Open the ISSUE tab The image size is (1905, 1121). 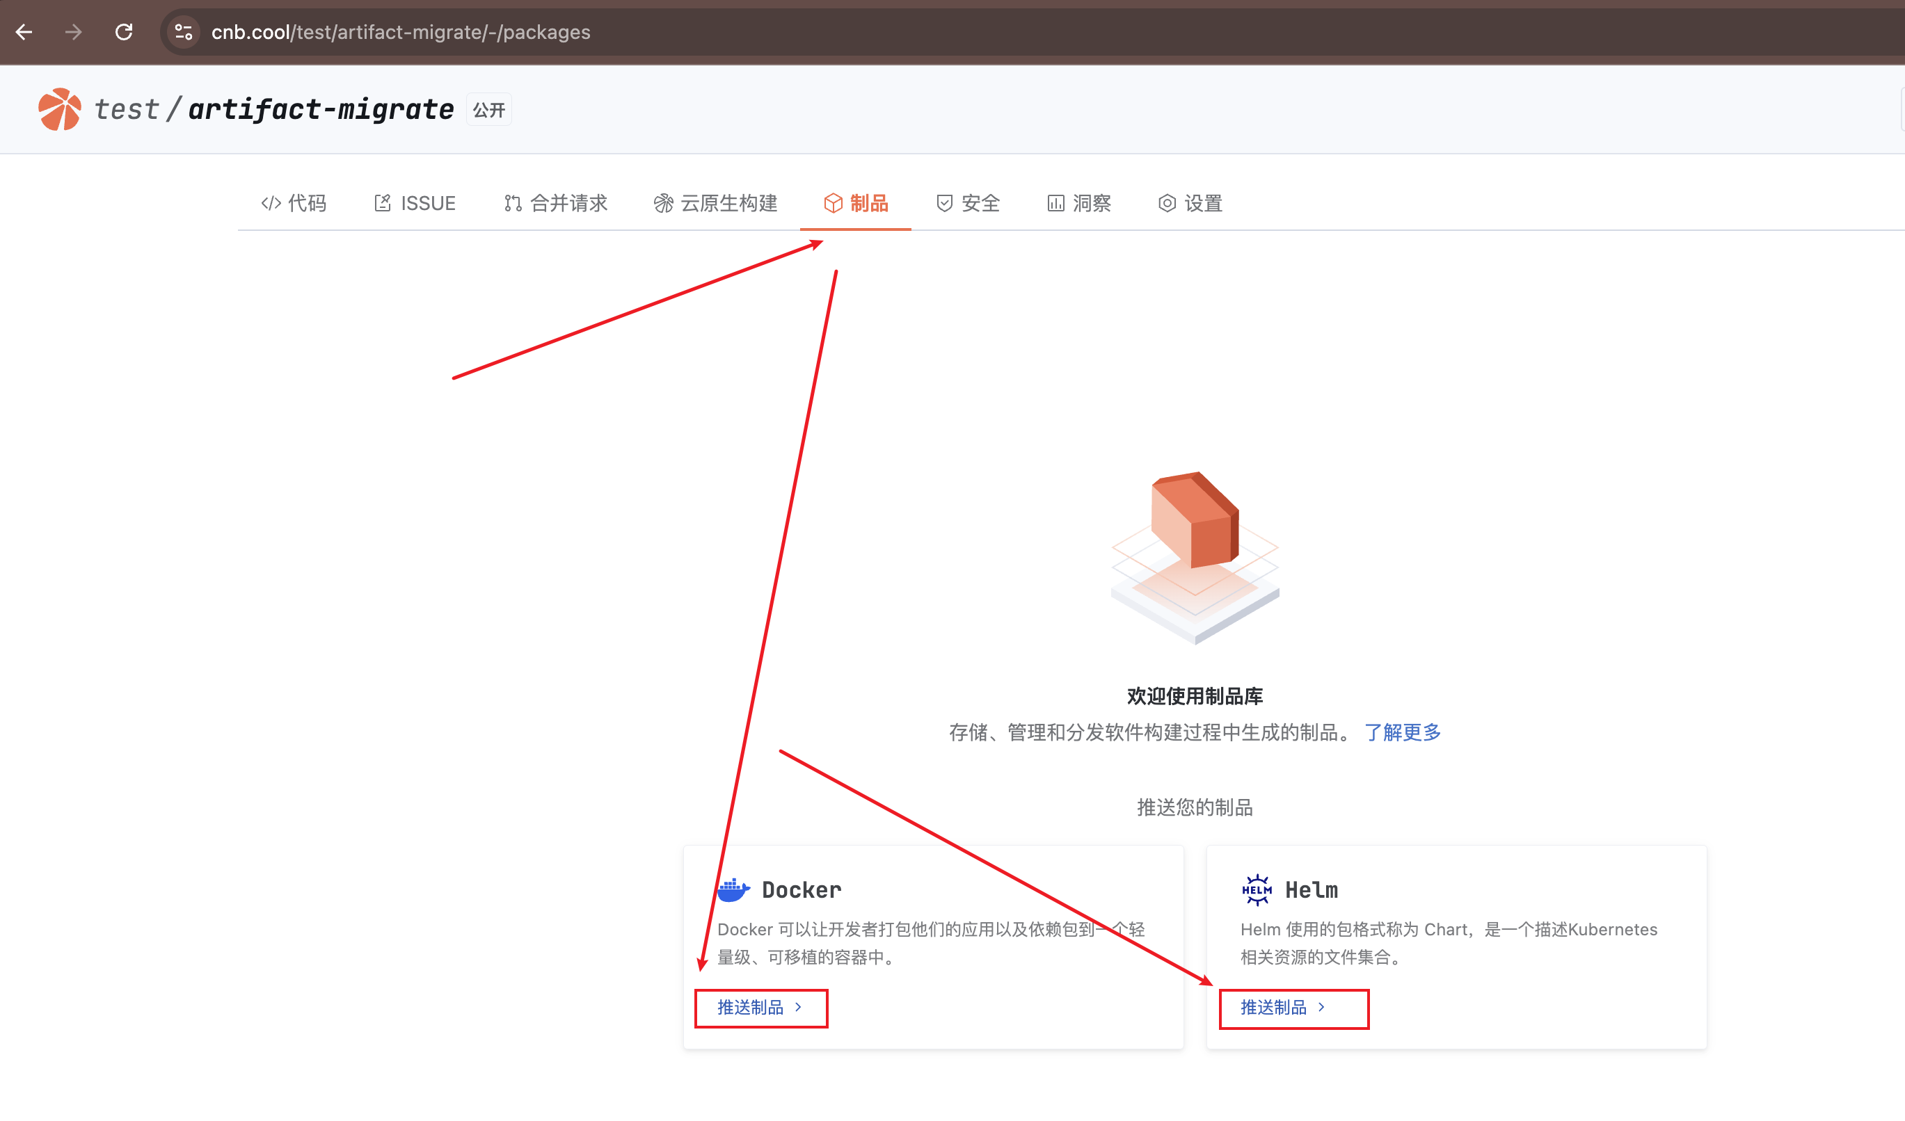[x=414, y=203]
